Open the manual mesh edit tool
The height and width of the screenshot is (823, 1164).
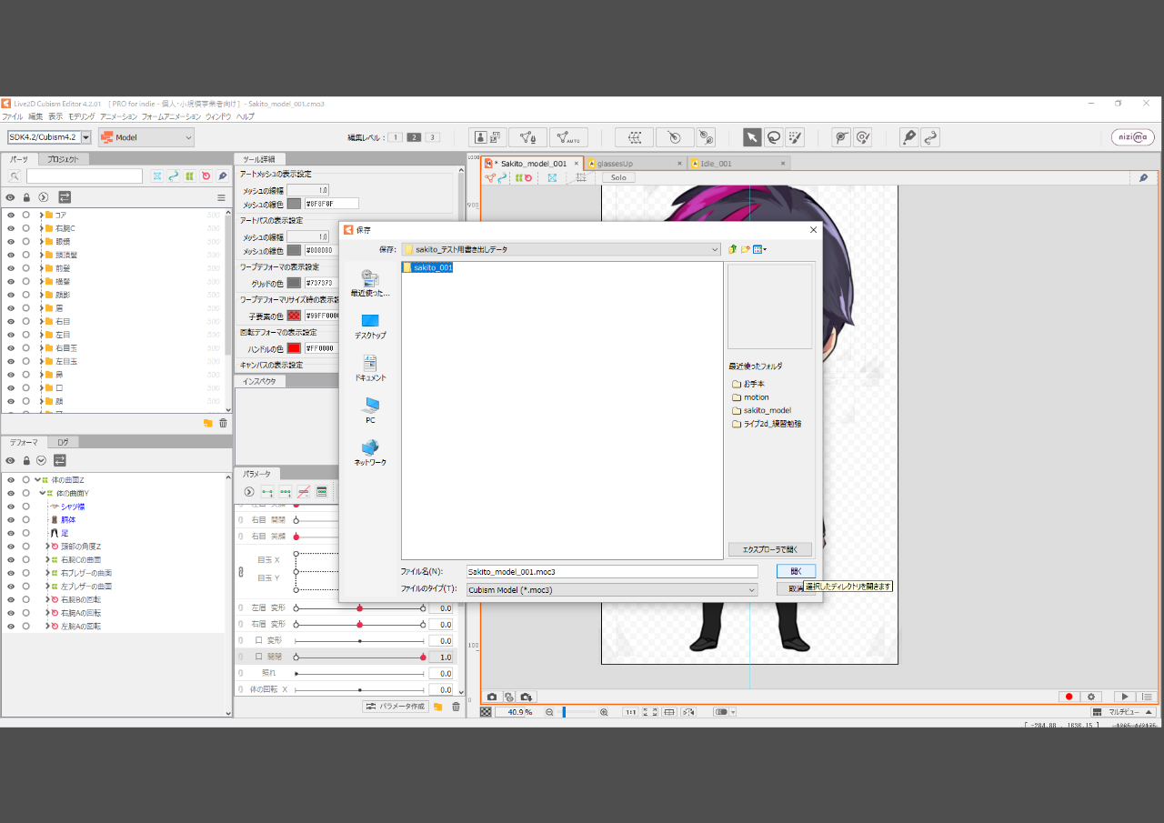coord(527,137)
